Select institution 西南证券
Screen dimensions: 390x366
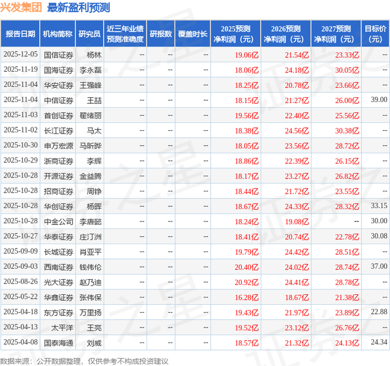tap(58, 267)
